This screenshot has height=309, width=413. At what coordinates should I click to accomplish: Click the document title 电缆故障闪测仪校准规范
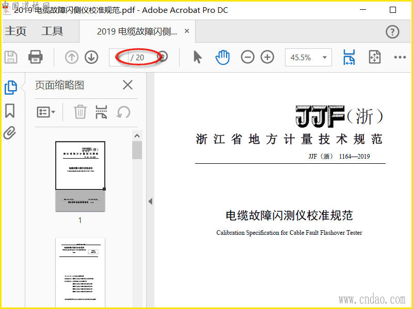(x=289, y=215)
